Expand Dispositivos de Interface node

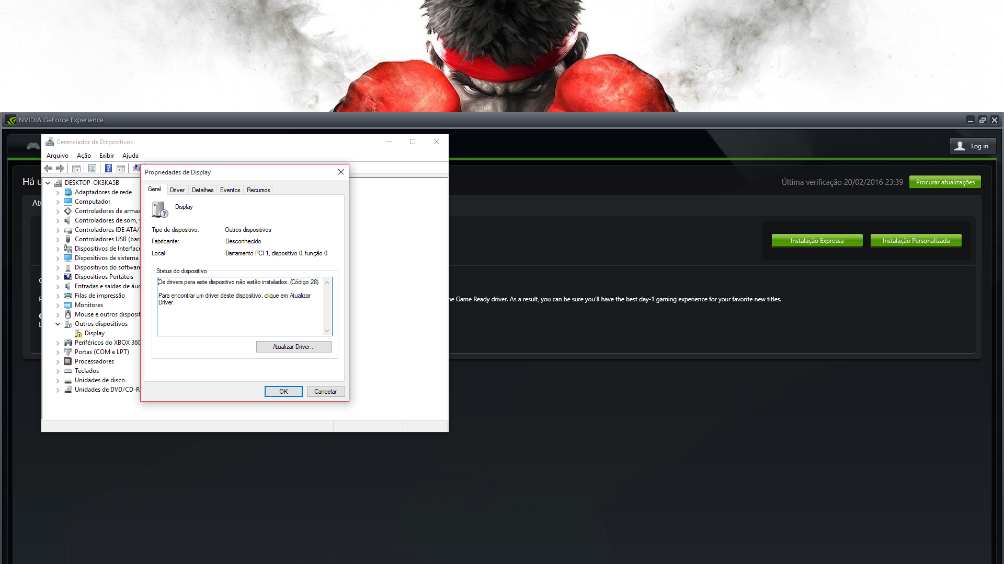point(58,249)
